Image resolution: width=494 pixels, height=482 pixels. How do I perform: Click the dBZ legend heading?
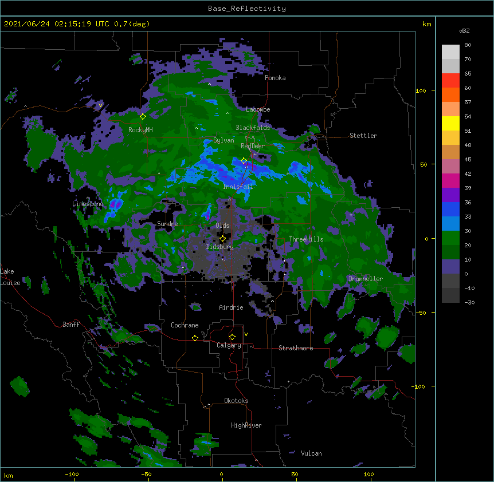click(x=464, y=31)
